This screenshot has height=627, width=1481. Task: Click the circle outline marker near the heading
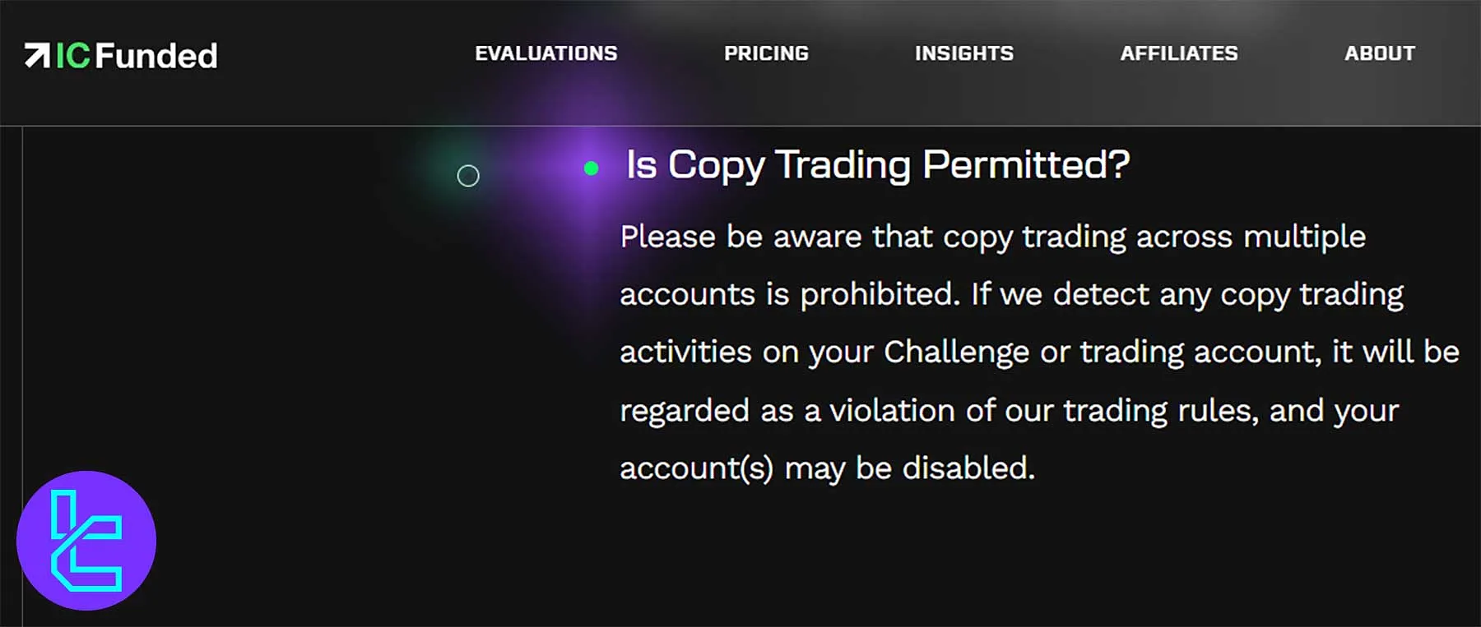click(x=468, y=175)
